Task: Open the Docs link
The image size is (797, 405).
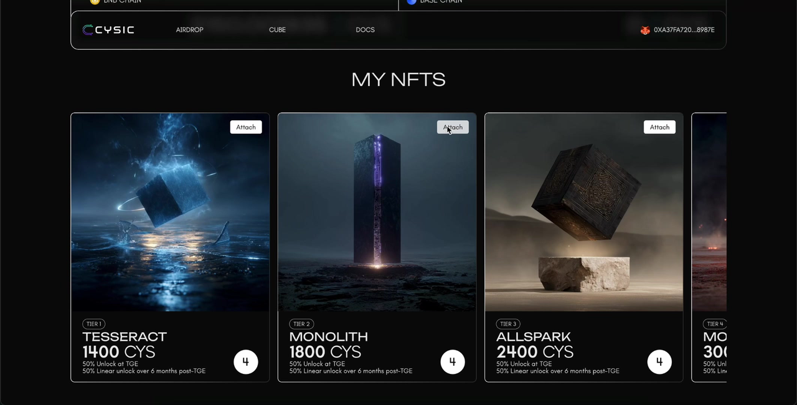Action: [365, 30]
